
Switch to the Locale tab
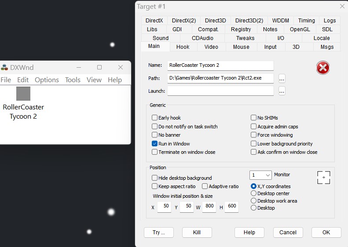(x=322, y=38)
